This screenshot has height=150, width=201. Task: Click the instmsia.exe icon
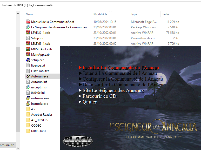28,103
